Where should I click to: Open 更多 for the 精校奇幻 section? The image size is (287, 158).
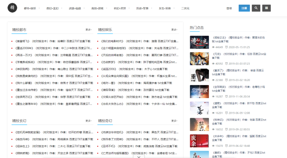174,121
